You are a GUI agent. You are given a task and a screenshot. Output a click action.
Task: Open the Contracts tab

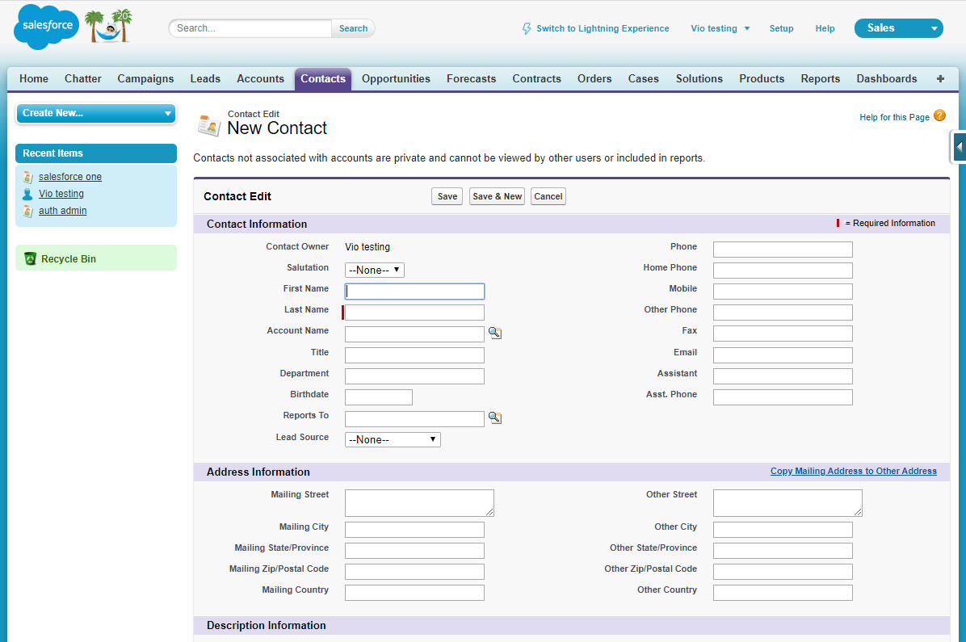tap(536, 79)
